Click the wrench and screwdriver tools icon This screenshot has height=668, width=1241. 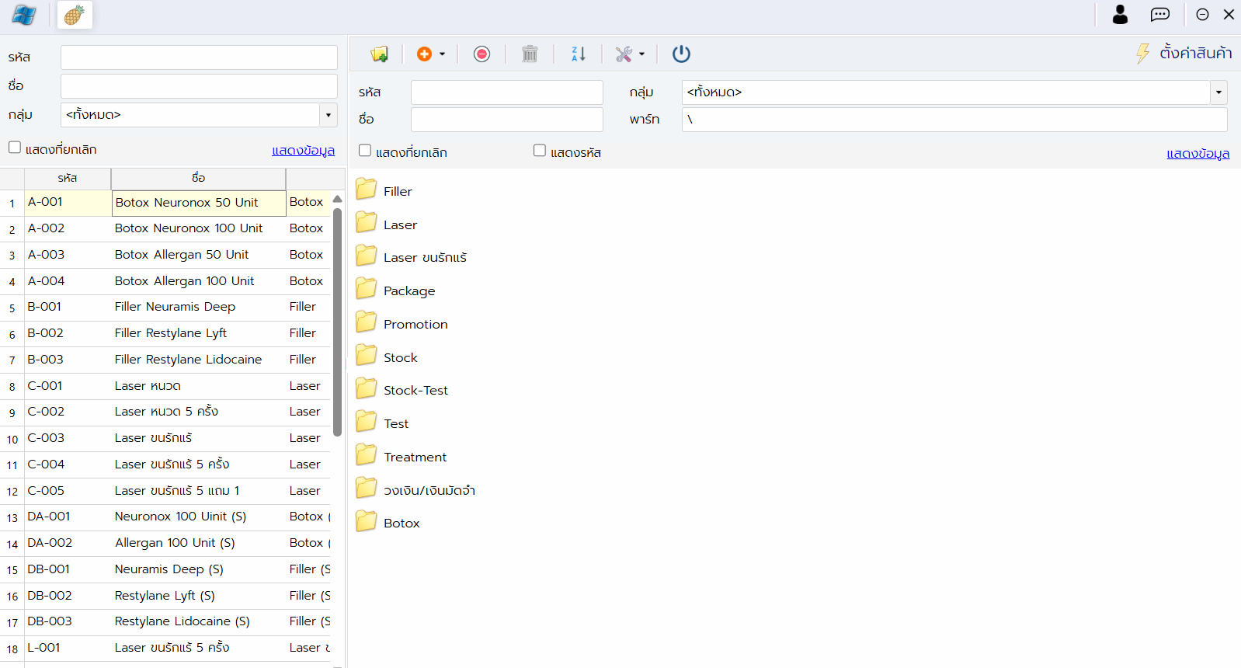(624, 54)
